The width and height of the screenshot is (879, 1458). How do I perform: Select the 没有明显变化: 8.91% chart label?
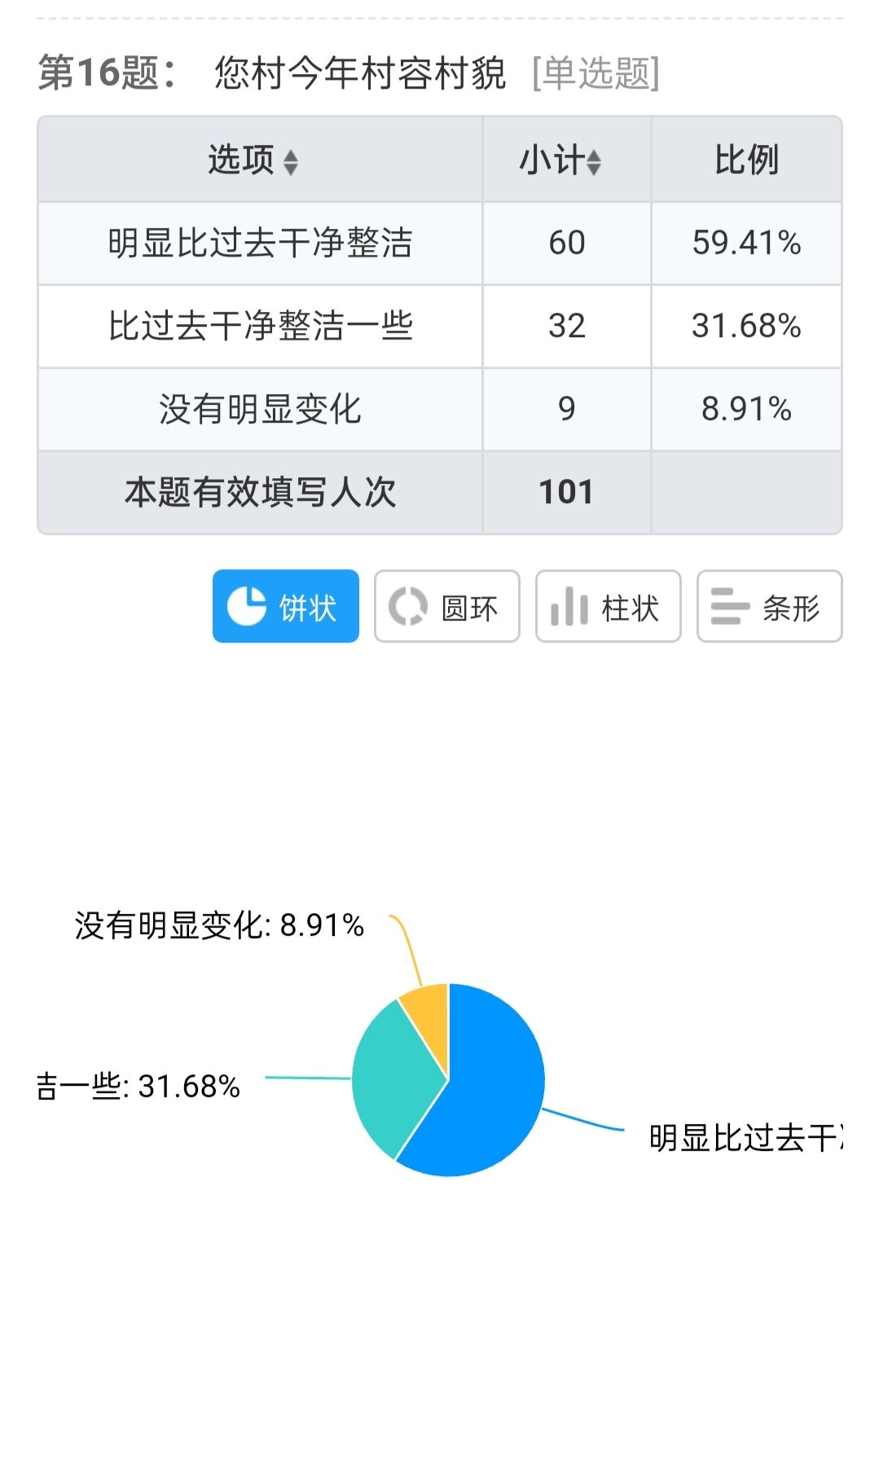pyautogui.click(x=219, y=925)
